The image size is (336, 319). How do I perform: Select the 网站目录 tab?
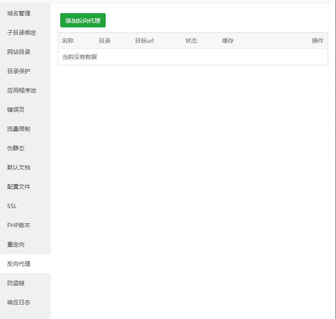(x=25, y=52)
